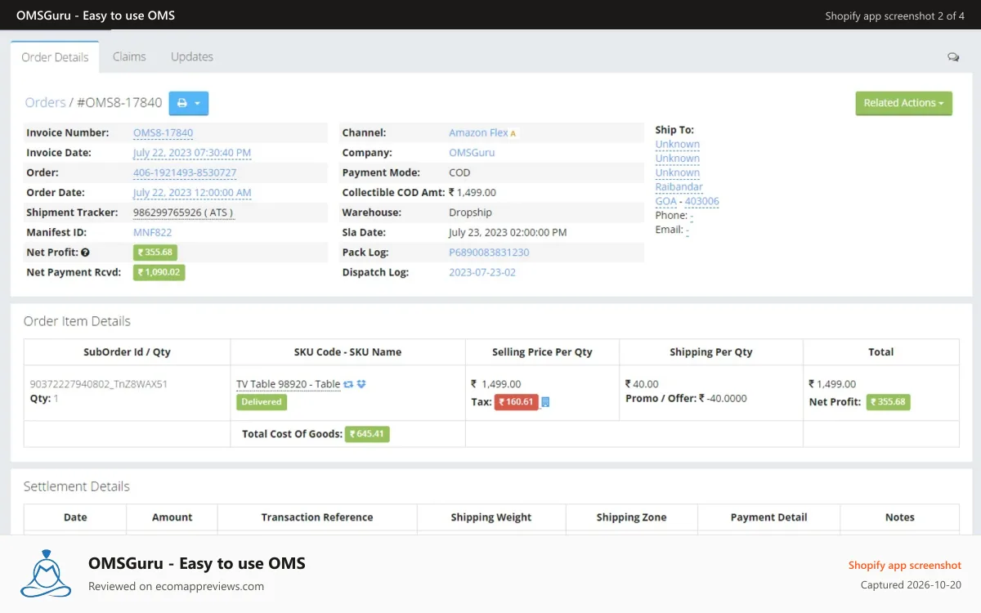This screenshot has width=981, height=613.
Task: Open dispatch log 2023-07-23-02
Action: click(x=482, y=273)
